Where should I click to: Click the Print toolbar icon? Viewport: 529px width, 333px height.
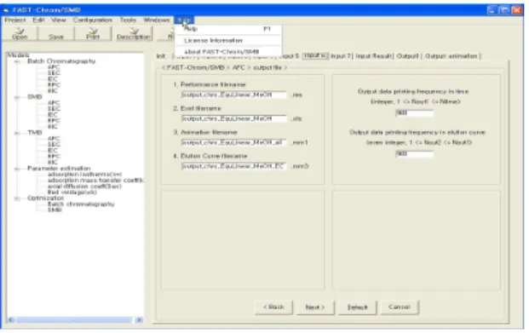(93, 34)
